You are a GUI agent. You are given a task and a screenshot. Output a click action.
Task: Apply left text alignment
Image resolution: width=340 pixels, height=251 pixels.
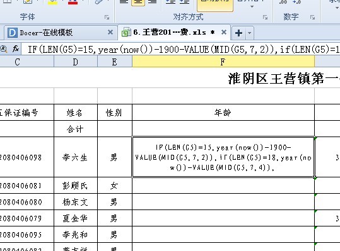click(x=124, y=2)
